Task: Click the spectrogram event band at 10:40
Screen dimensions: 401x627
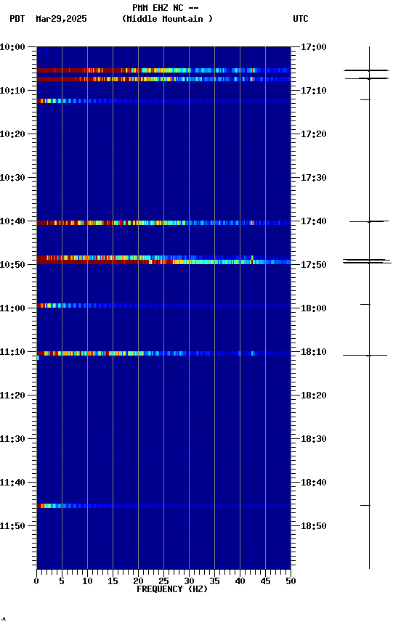Action: click(163, 223)
